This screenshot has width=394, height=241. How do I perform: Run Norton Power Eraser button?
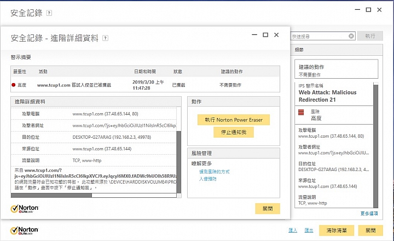click(x=234, y=120)
